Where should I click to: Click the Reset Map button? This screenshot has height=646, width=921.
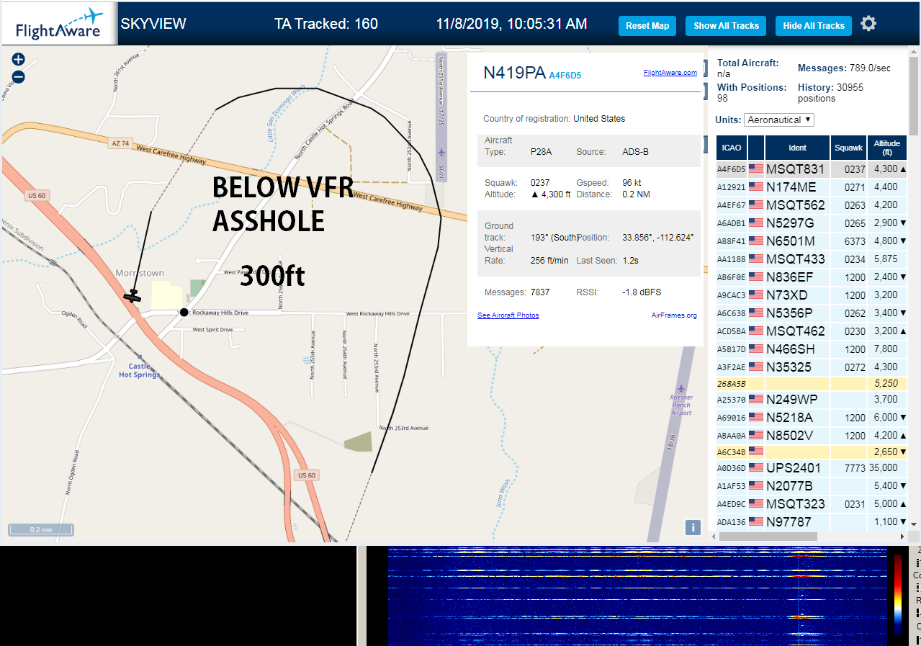[x=647, y=26]
